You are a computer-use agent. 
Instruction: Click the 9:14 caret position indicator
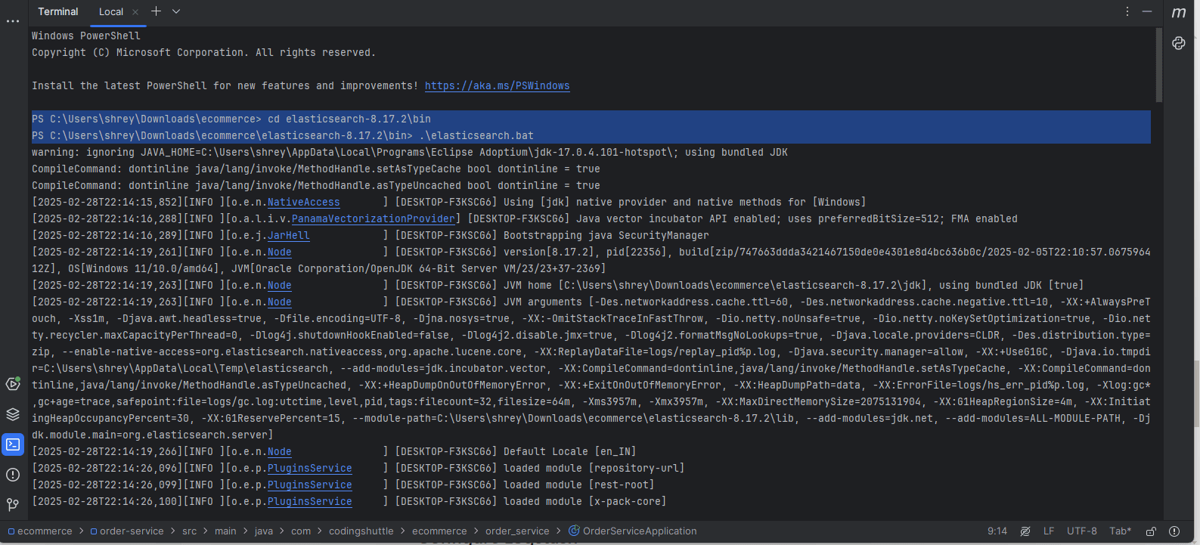click(x=997, y=531)
